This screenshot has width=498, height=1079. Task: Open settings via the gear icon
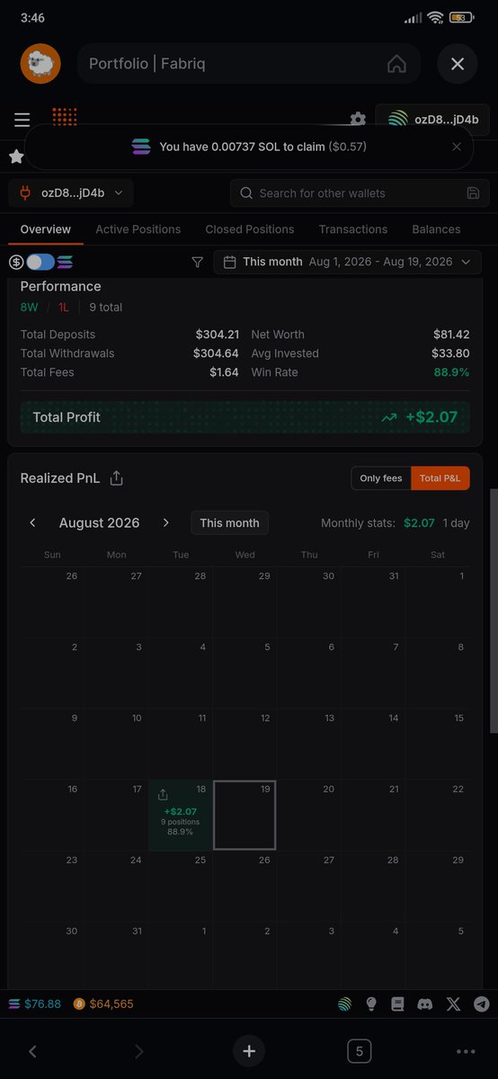(358, 120)
